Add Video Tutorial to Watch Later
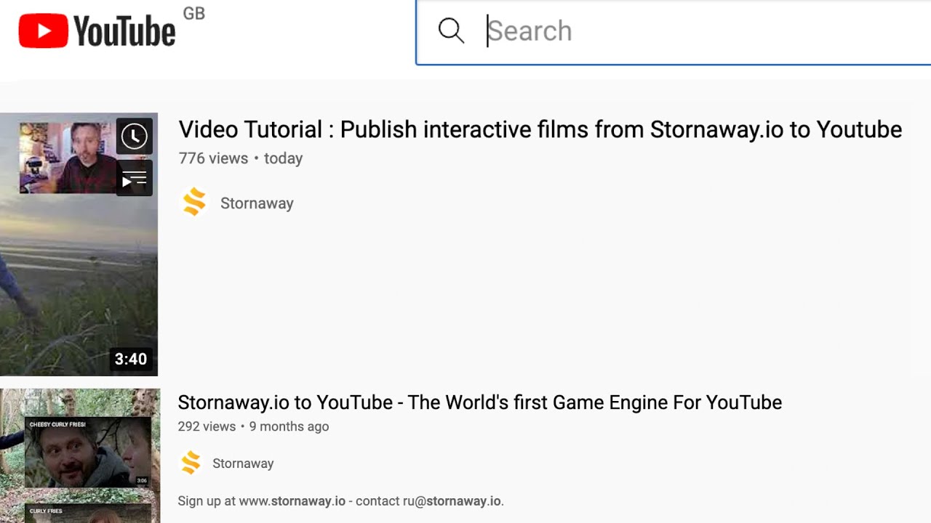931x523 pixels. (134, 136)
